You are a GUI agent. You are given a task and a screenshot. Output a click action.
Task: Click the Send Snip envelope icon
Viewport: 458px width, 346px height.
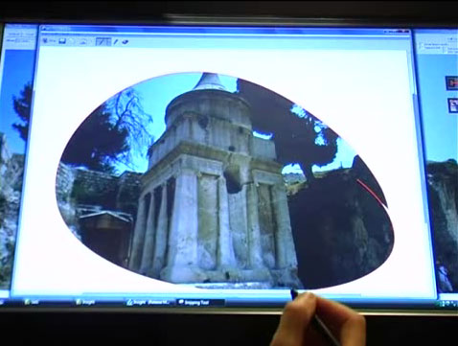82,41
